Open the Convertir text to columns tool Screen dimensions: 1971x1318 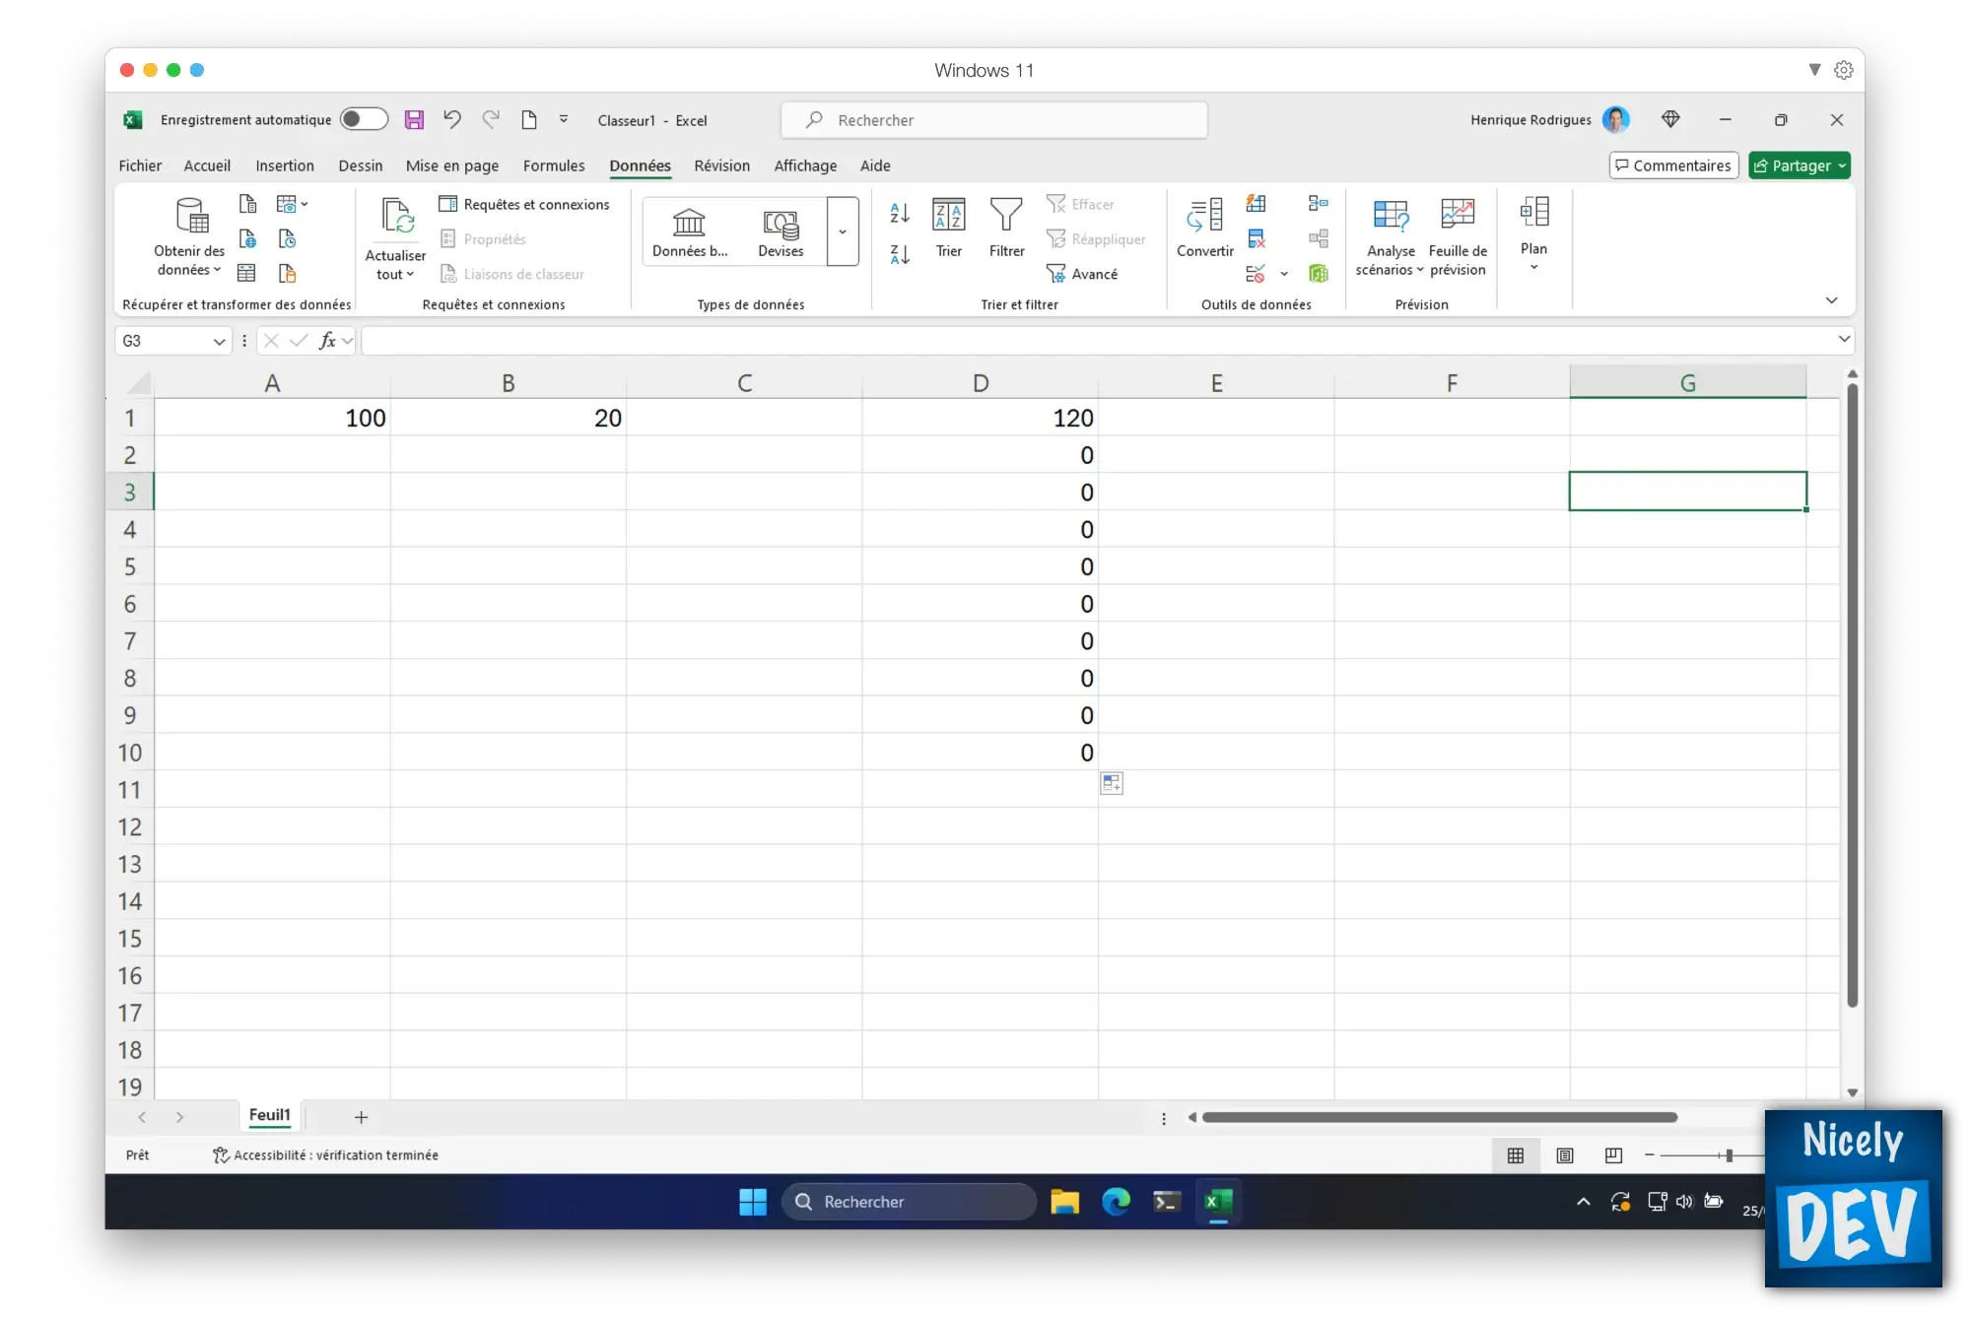tap(1204, 229)
